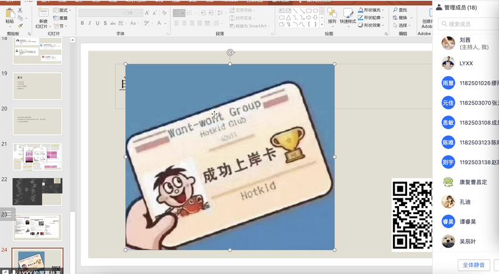
Task: Toggle italic formatting
Action: [x=90, y=24]
